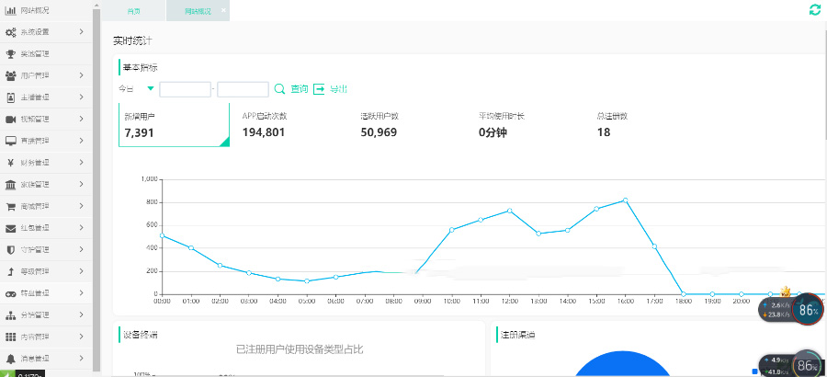
Task: Switch to the 首页 tab
Action: click(134, 11)
